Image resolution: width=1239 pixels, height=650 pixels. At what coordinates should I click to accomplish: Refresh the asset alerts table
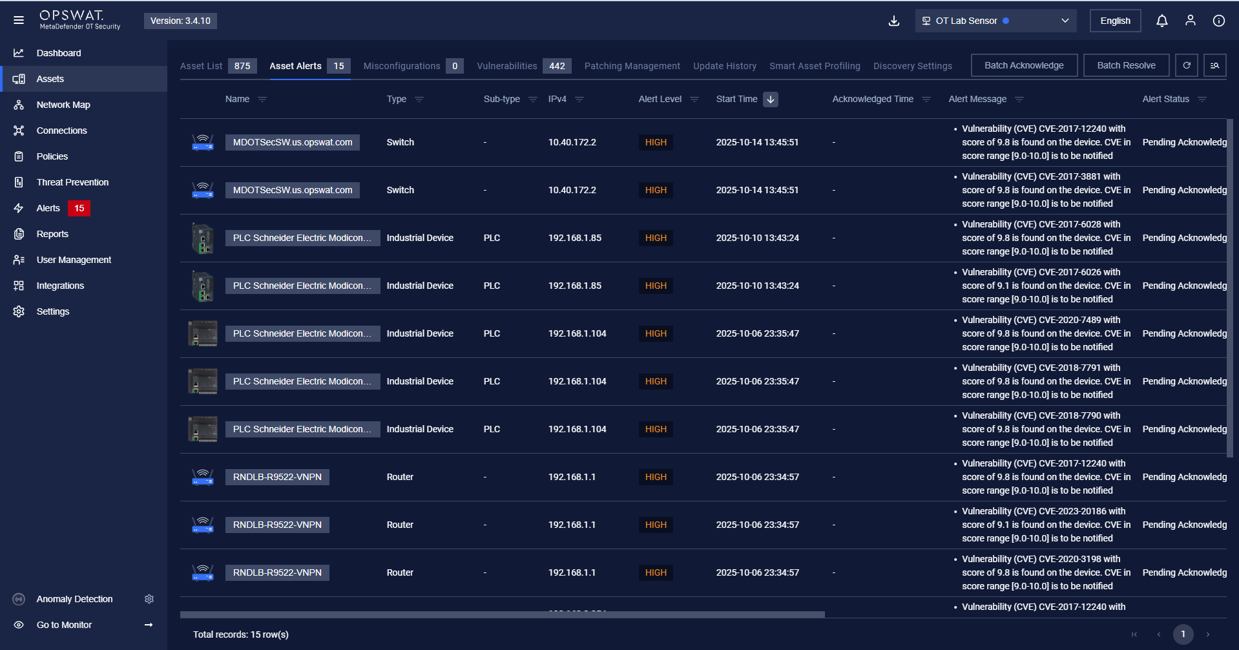tap(1186, 65)
